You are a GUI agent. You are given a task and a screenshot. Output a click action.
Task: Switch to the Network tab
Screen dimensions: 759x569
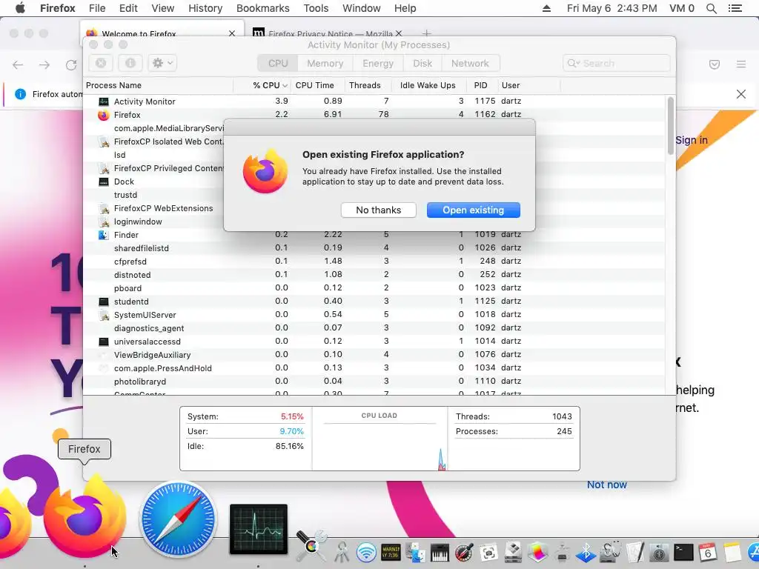point(470,64)
